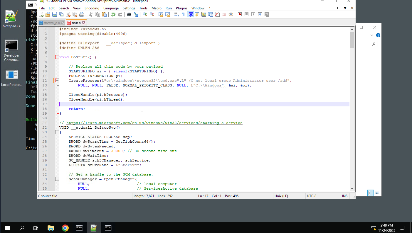Open the Search menu
The width and height of the screenshot is (412, 233).
point(64,8)
